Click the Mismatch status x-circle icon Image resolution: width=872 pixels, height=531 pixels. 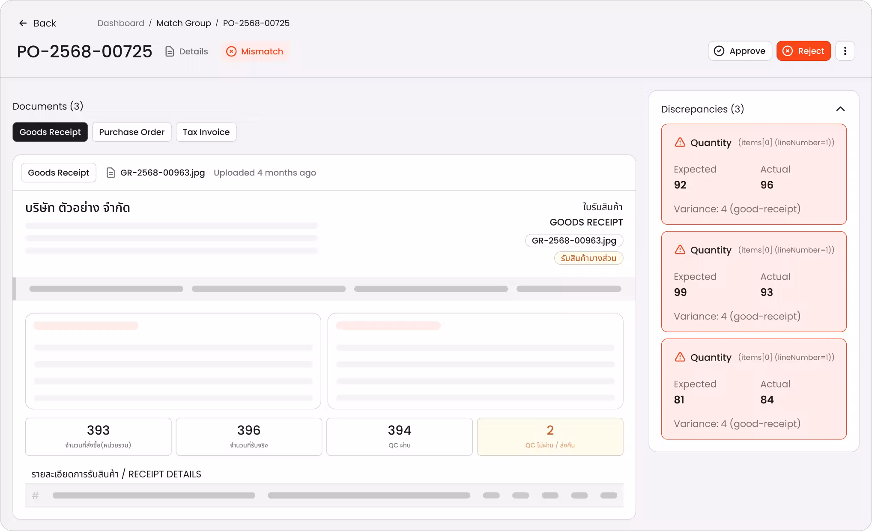(x=231, y=51)
